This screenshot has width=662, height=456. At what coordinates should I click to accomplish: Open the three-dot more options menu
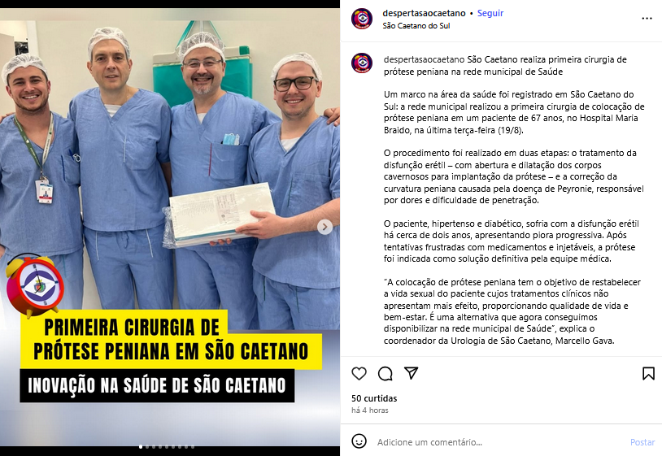coord(647,19)
